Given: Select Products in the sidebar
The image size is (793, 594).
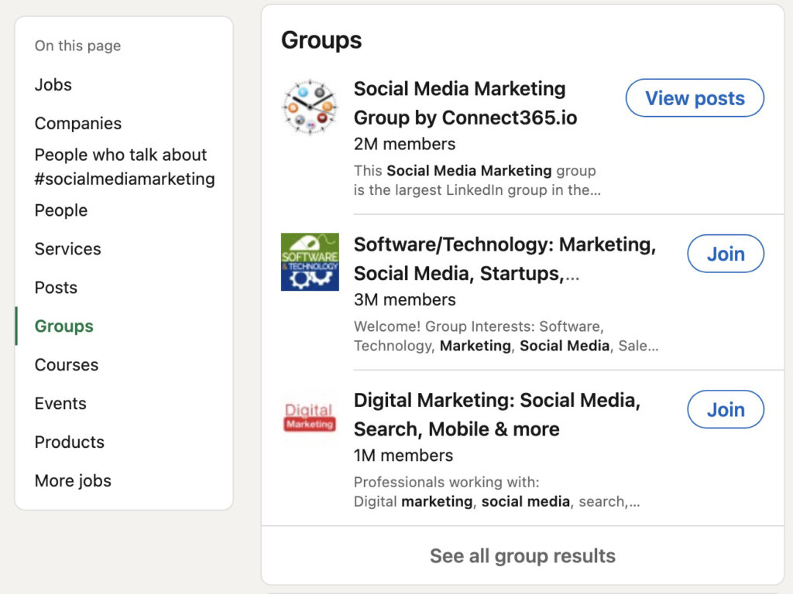Looking at the screenshot, I should coord(69,442).
